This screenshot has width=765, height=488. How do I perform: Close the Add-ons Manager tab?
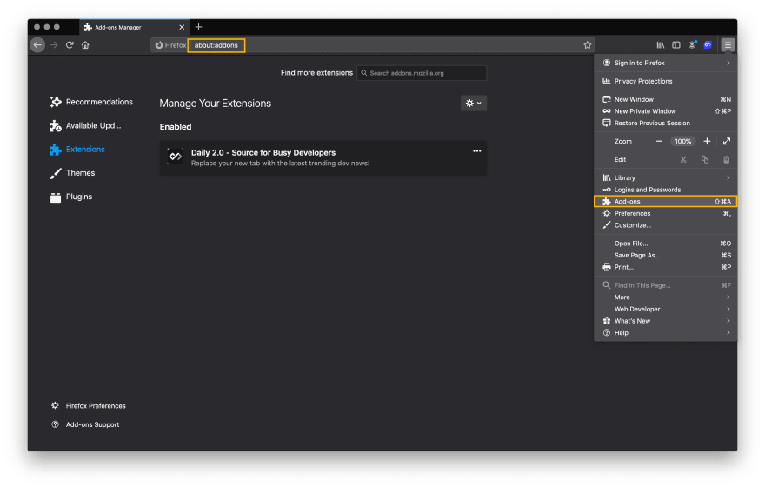(x=182, y=27)
